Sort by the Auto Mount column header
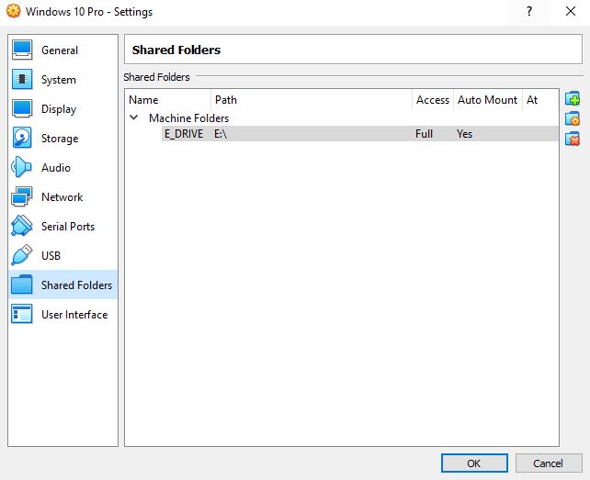The height and width of the screenshot is (480, 590). [x=488, y=100]
